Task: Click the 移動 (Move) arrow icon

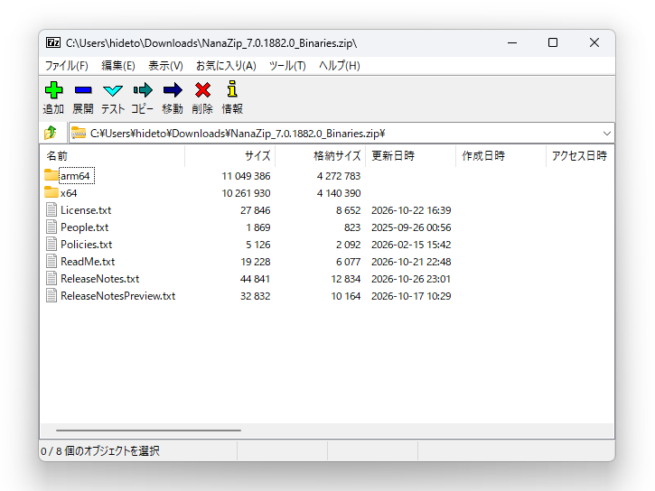Action: (x=173, y=89)
